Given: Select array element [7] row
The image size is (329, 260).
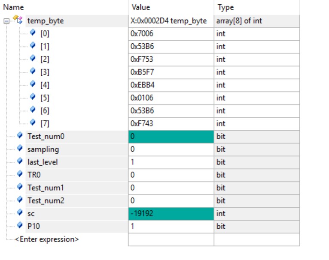Looking at the screenshot, I should pyautogui.click(x=45, y=123).
